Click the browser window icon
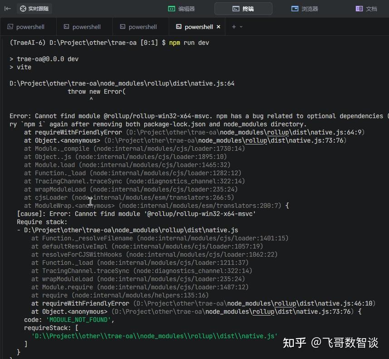 [x=295, y=9]
